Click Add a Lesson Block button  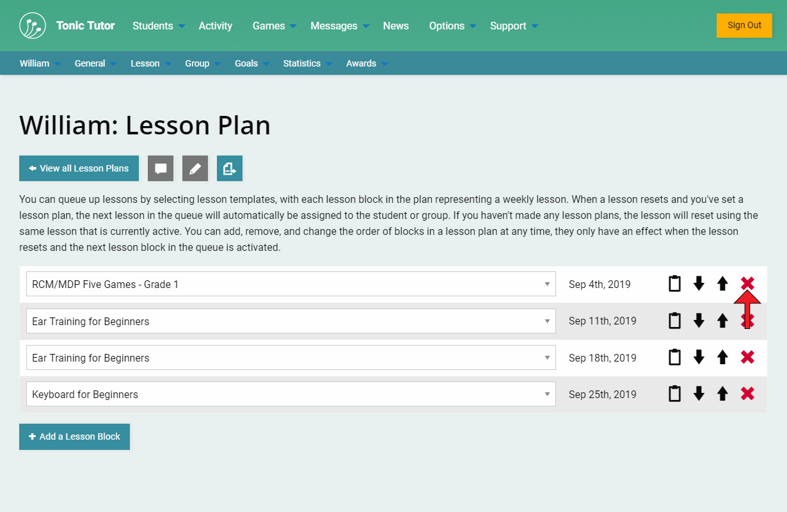(74, 436)
